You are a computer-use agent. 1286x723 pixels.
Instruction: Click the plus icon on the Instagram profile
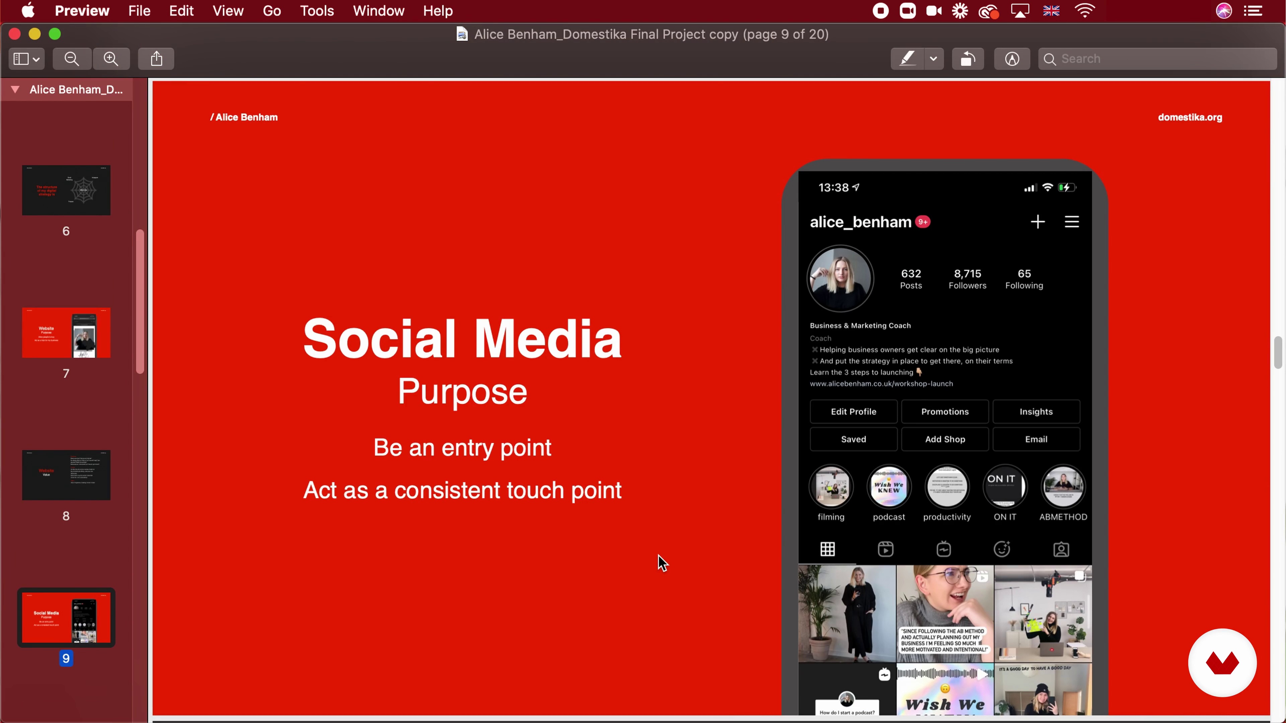click(x=1038, y=222)
